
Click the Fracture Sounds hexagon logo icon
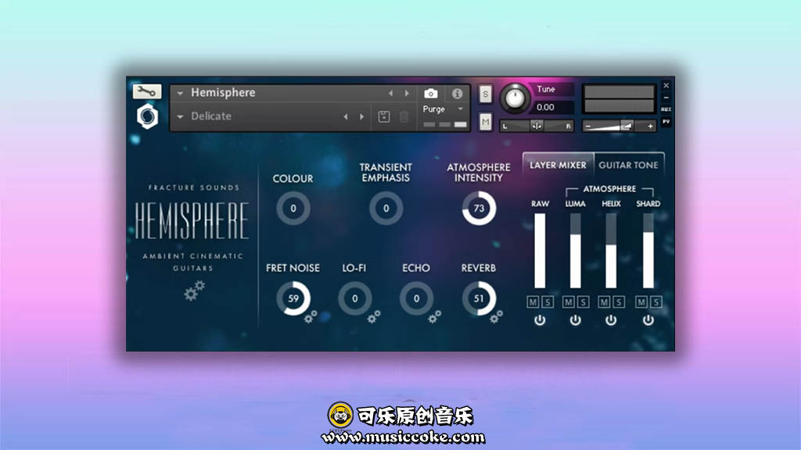coord(147,116)
